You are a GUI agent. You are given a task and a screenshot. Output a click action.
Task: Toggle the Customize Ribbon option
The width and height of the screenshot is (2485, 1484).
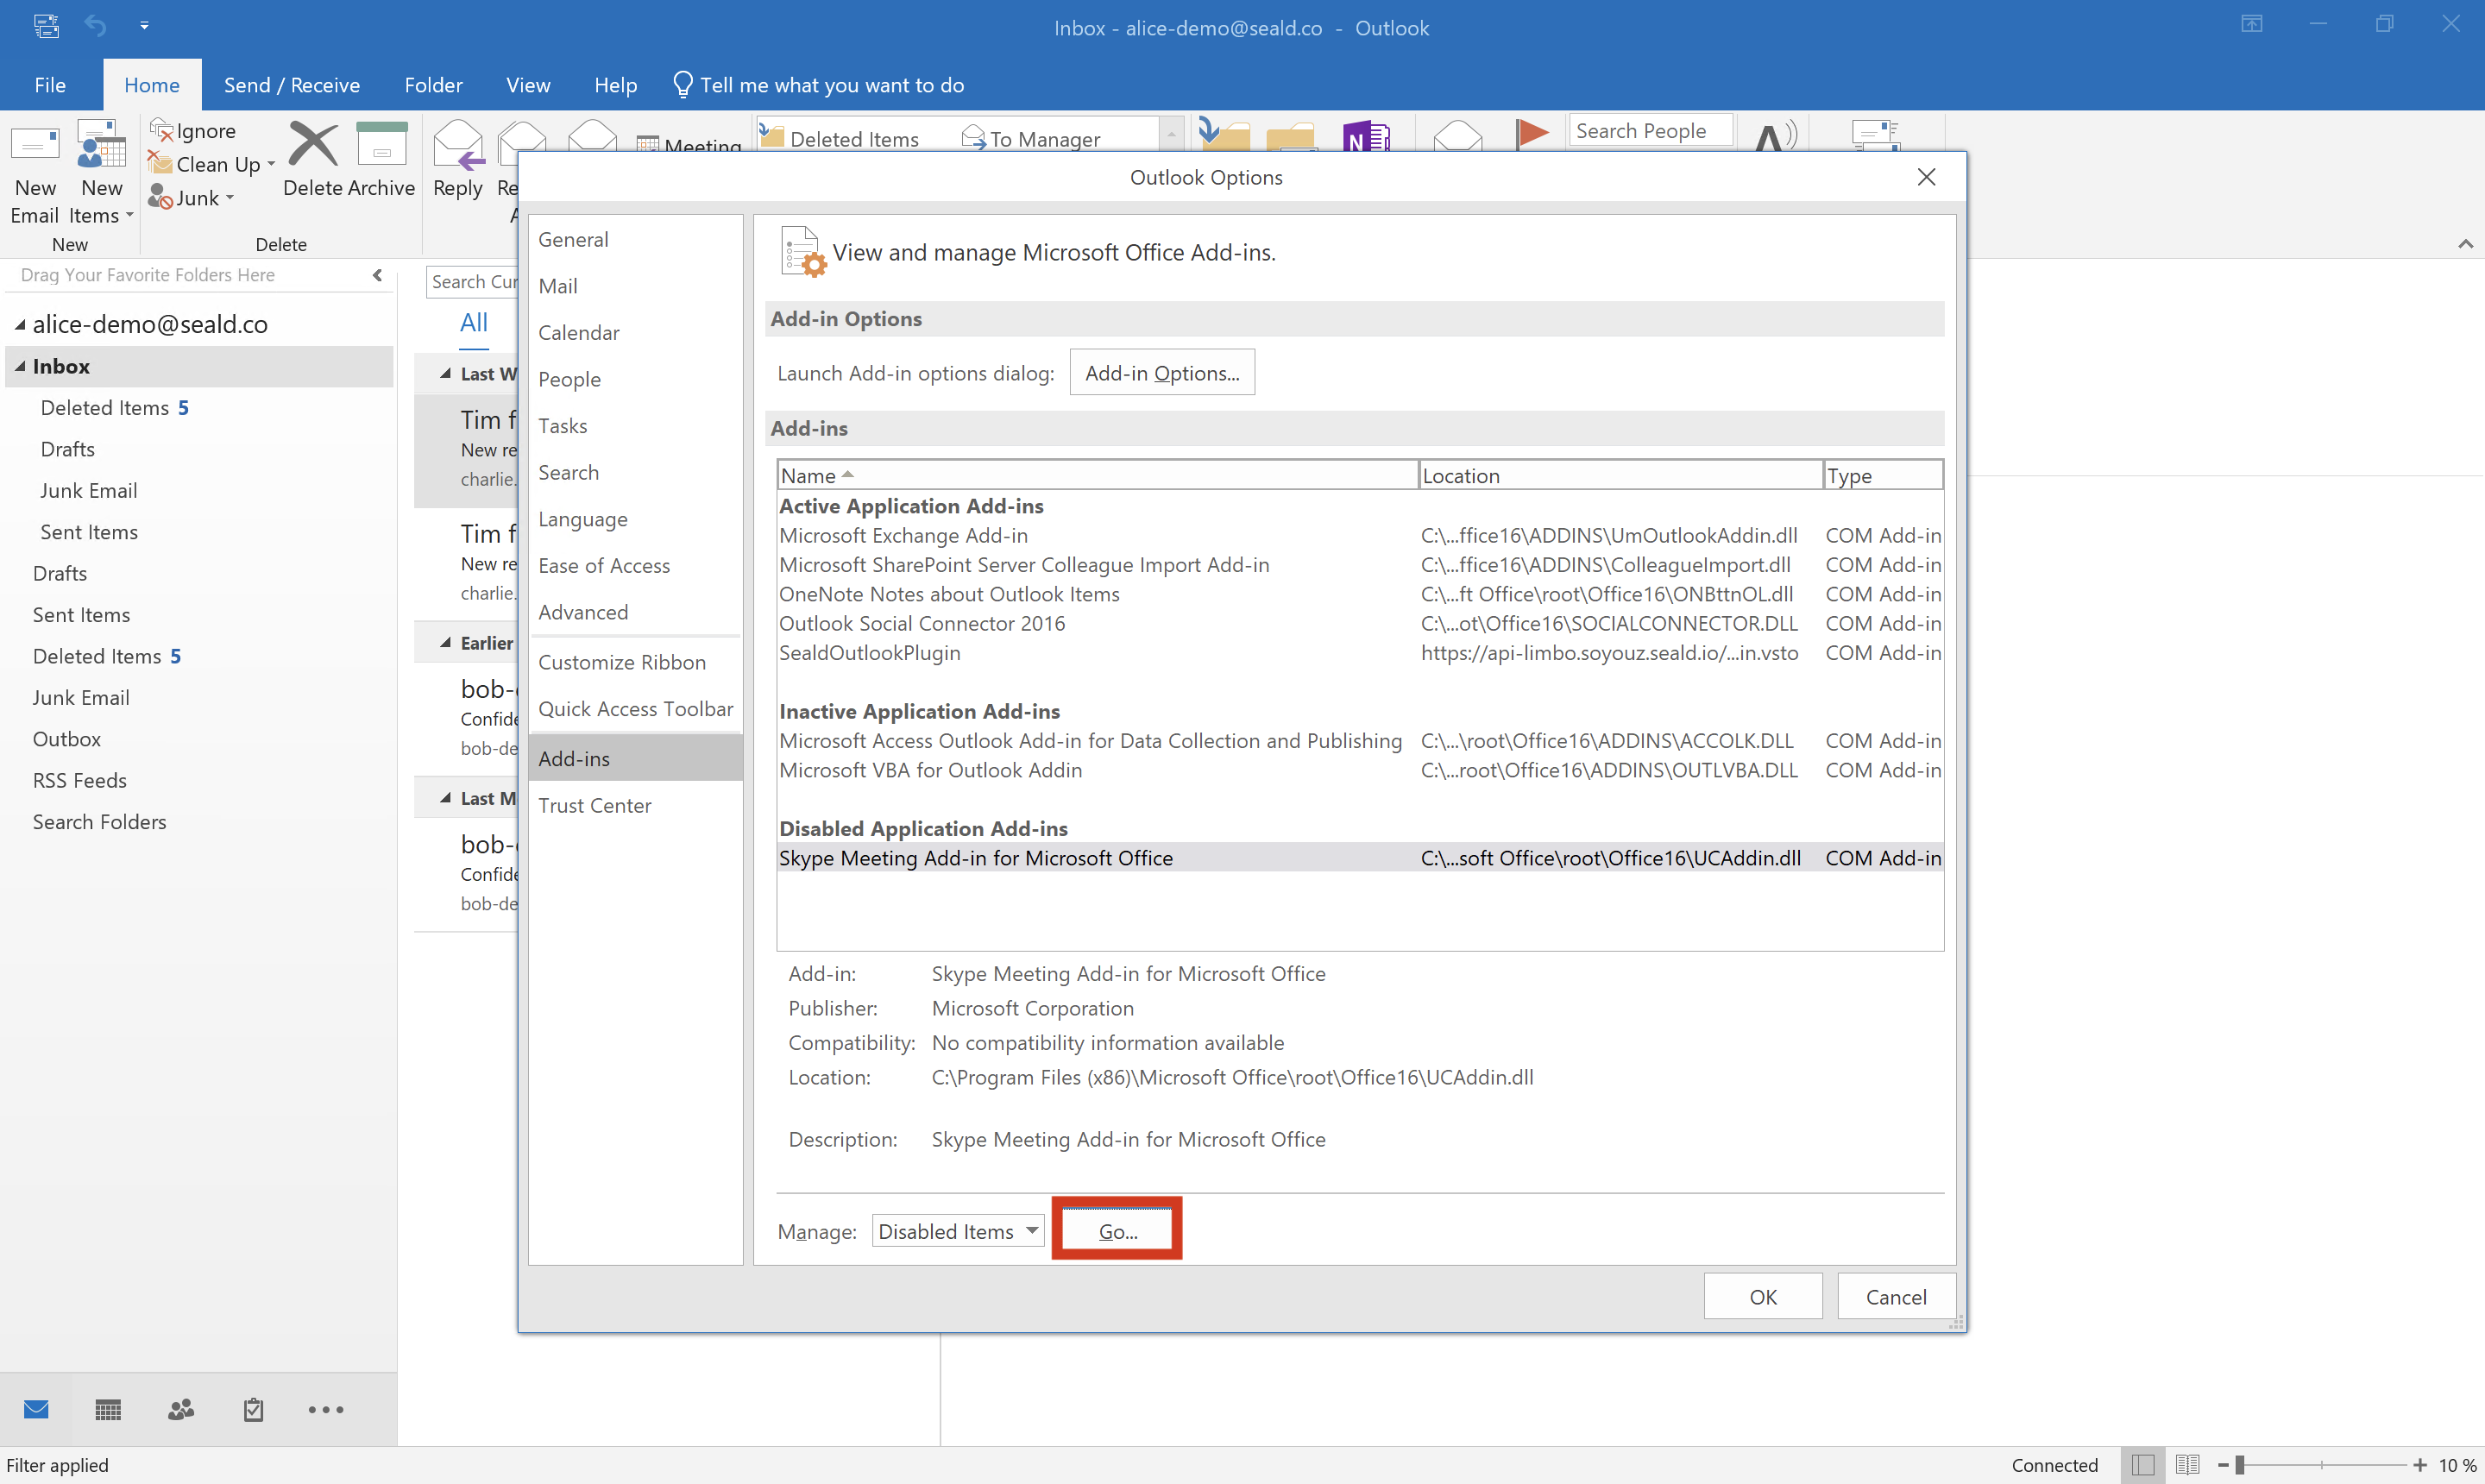click(624, 663)
